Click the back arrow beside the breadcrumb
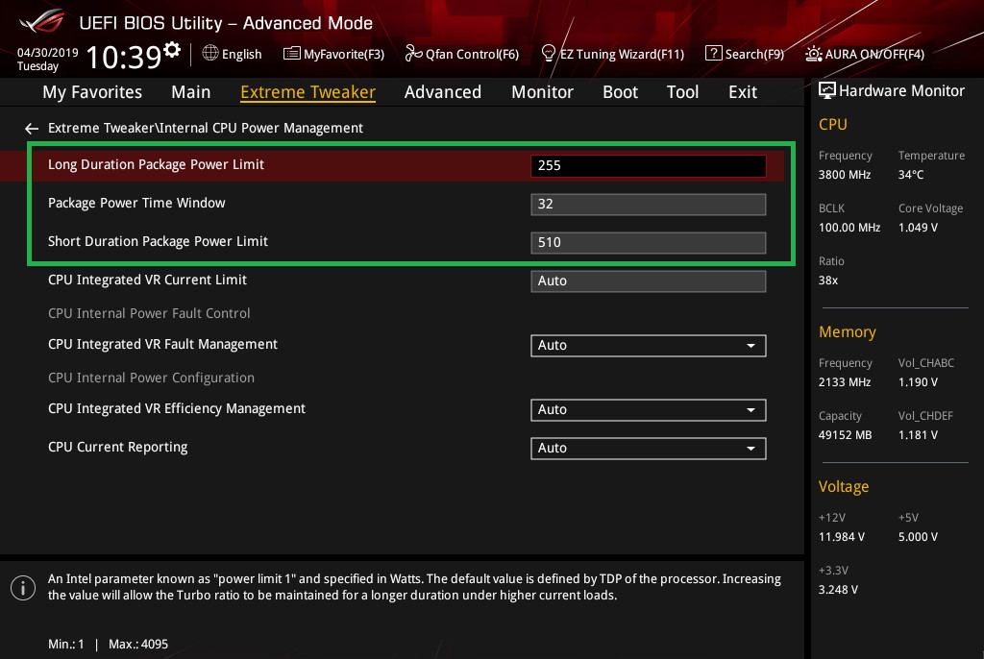 32,129
